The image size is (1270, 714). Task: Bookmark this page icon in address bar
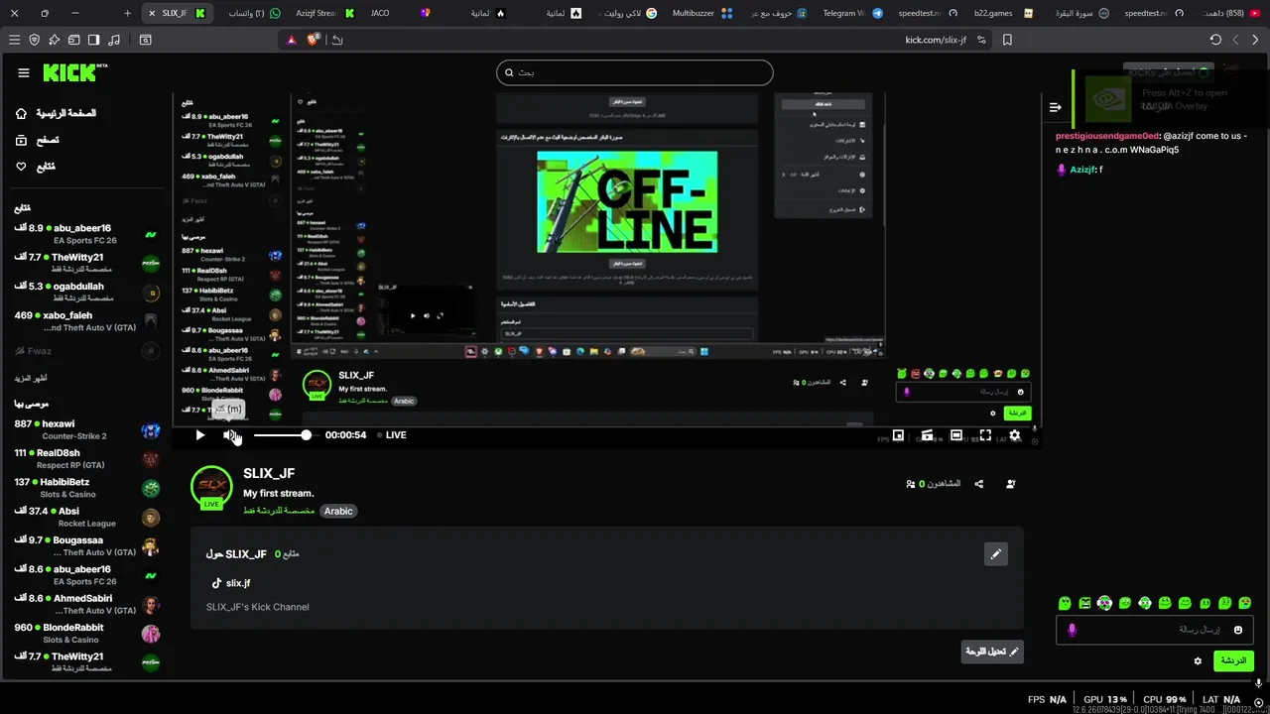coord(1007,40)
